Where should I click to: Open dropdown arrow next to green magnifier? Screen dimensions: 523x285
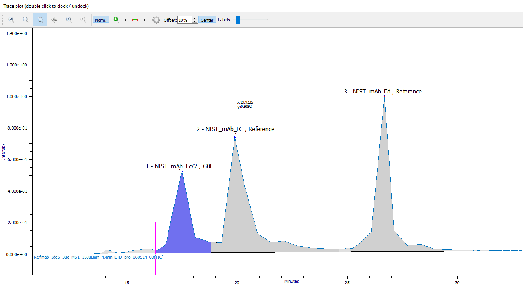pos(125,20)
